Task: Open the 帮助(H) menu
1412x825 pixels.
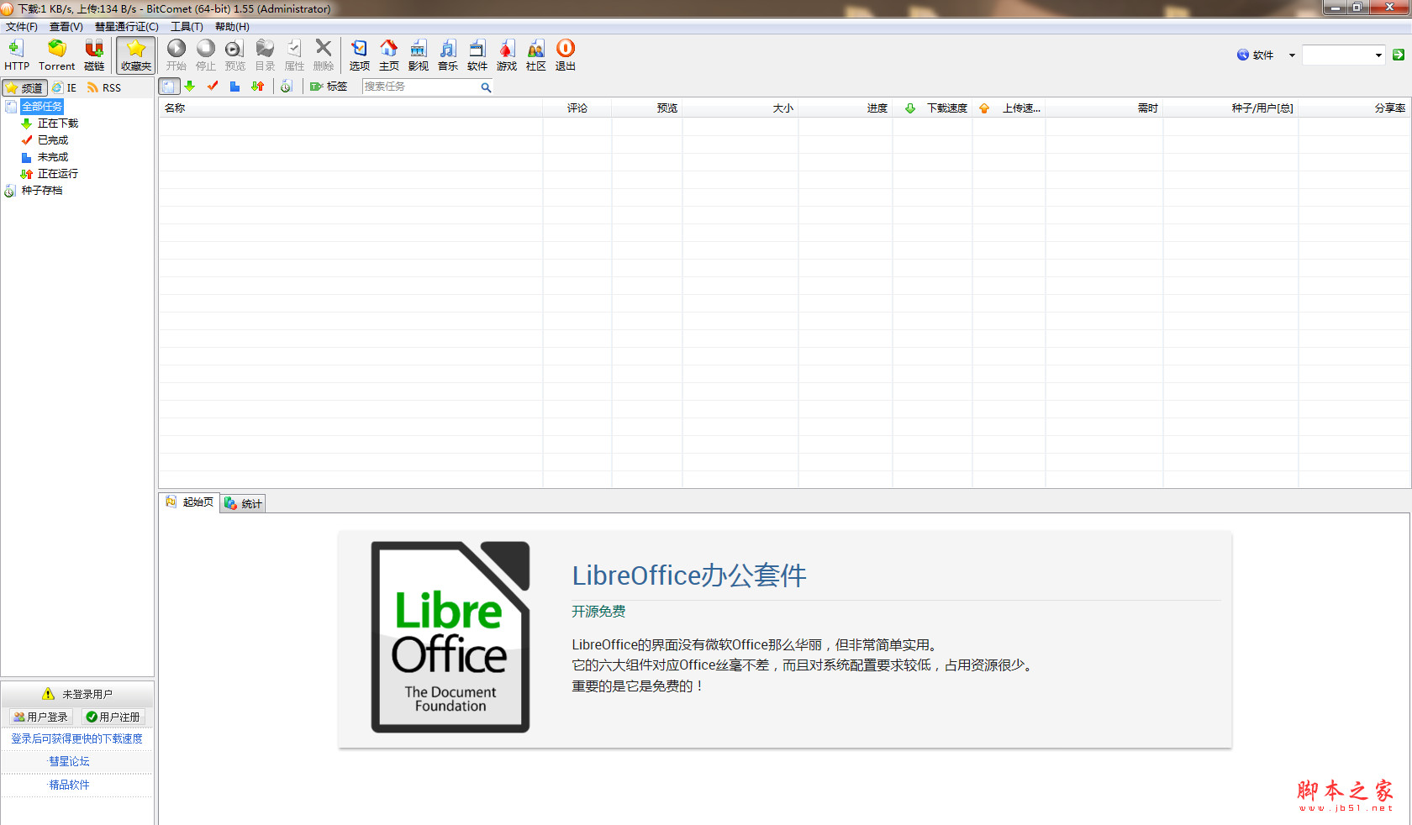Action: click(x=232, y=27)
